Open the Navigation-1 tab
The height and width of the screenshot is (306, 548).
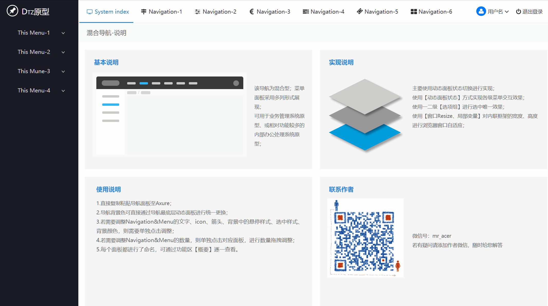162,12
